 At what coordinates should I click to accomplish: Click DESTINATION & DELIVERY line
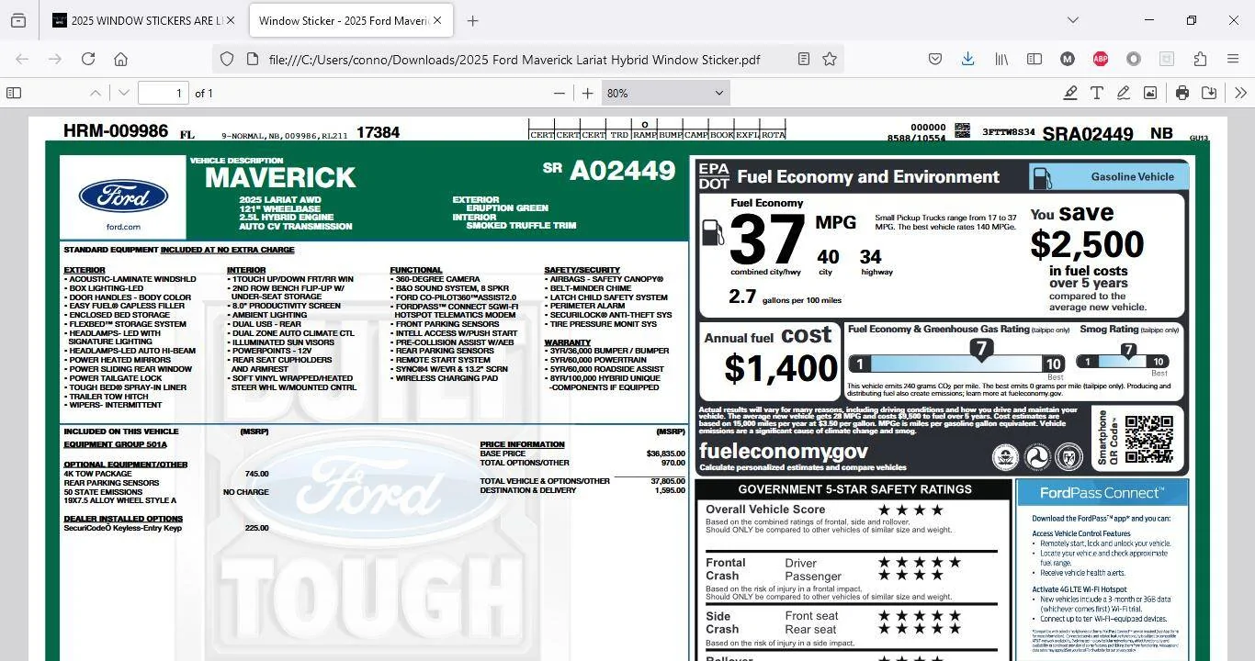(582, 490)
